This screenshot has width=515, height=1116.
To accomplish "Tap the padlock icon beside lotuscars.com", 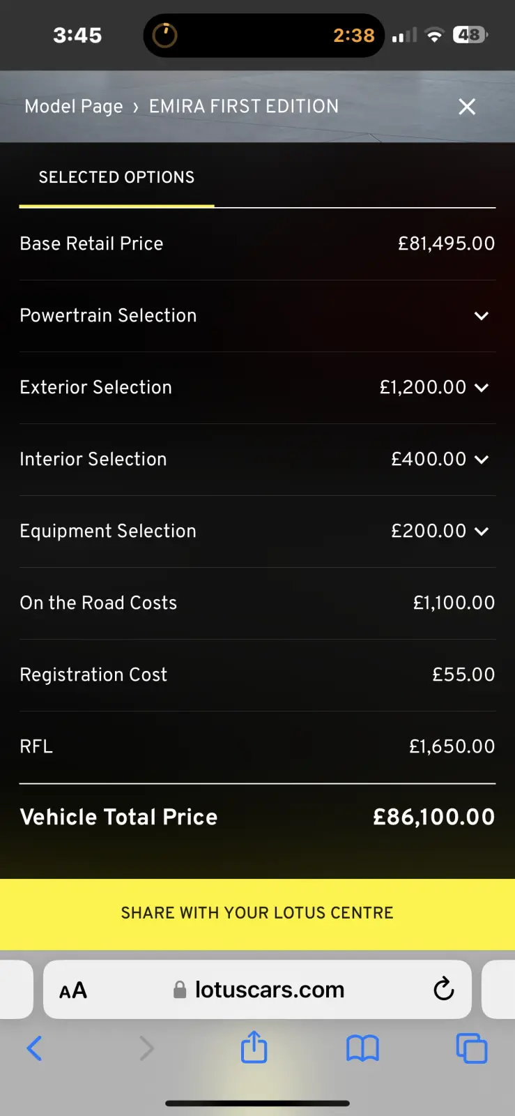I will point(180,990).
